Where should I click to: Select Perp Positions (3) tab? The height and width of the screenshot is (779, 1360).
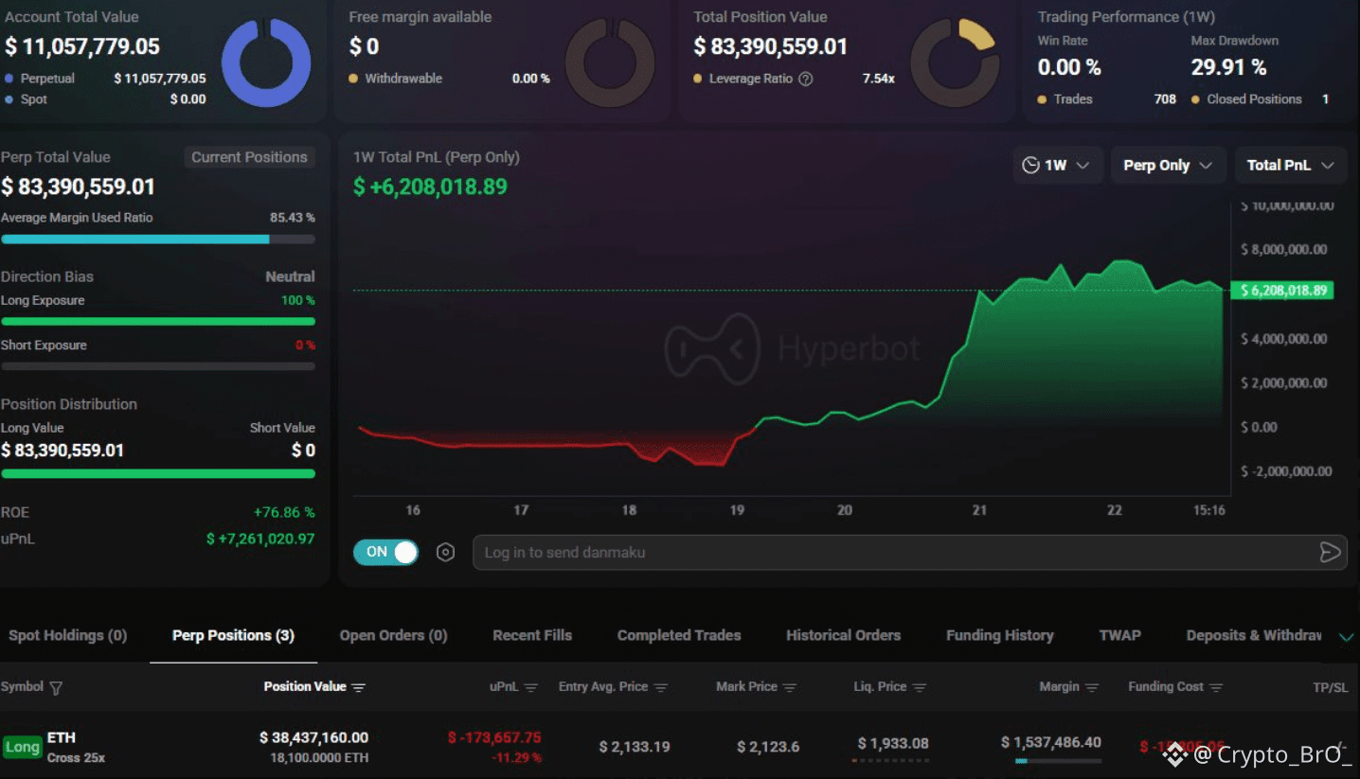point(233,635)
